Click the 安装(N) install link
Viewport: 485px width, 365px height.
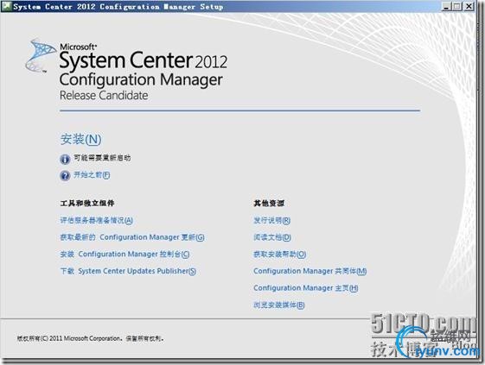tap(80, 139)
